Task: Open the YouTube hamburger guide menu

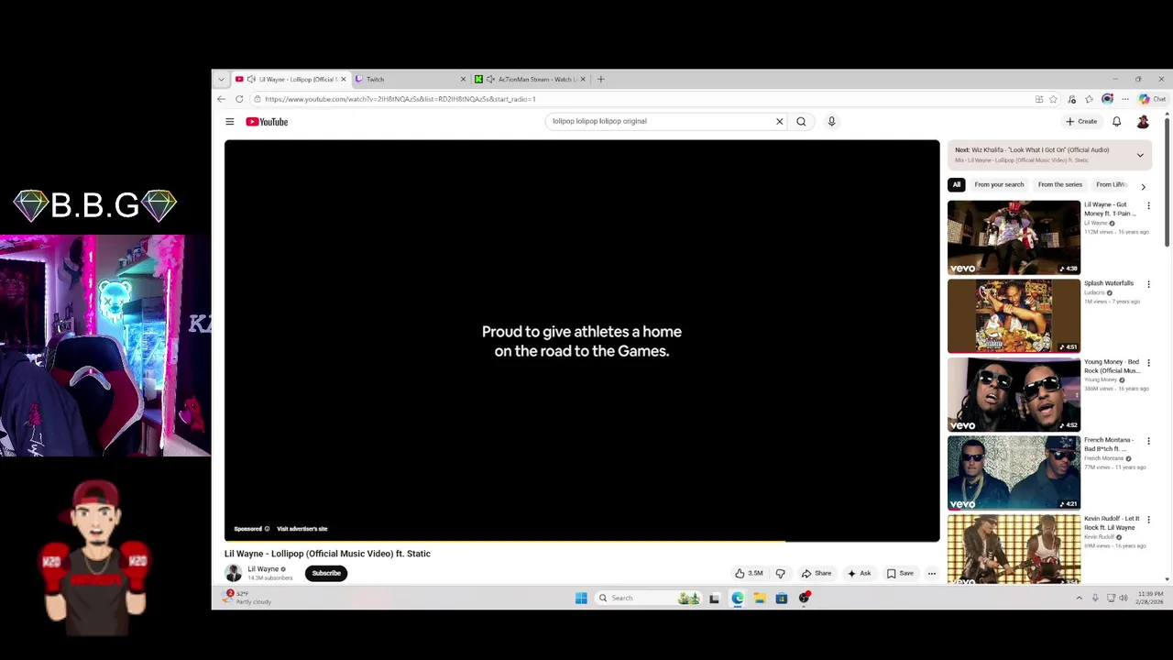Action: point(230,121)
